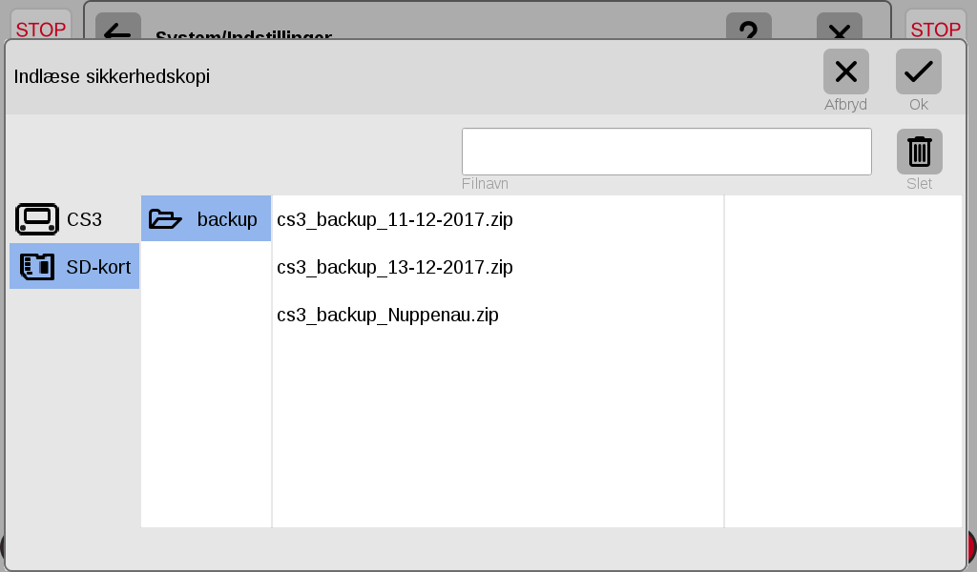Click the right STOP button
The width and height of the screenshot is (977, 572).
coord(935,25)
